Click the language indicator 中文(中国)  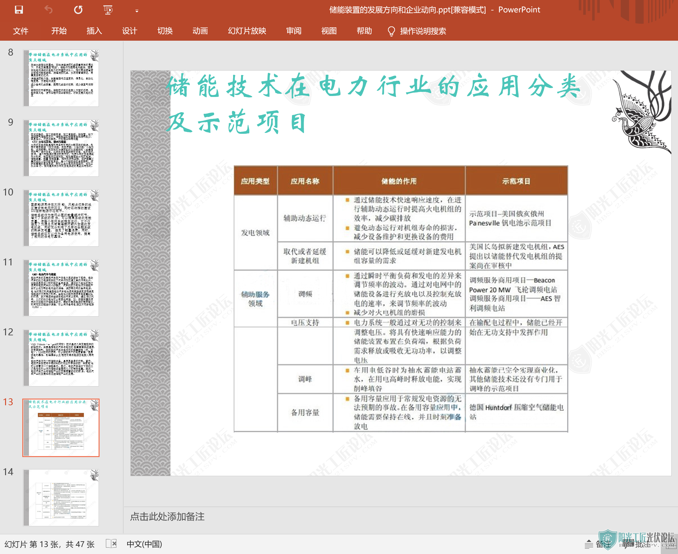coord(144,544)
